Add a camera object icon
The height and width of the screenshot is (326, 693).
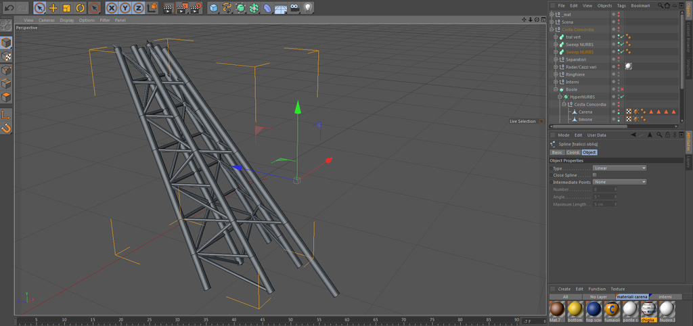(x=294, y=7)
